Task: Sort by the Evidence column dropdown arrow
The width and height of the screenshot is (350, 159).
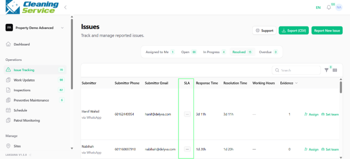Action: click(297, 83)
